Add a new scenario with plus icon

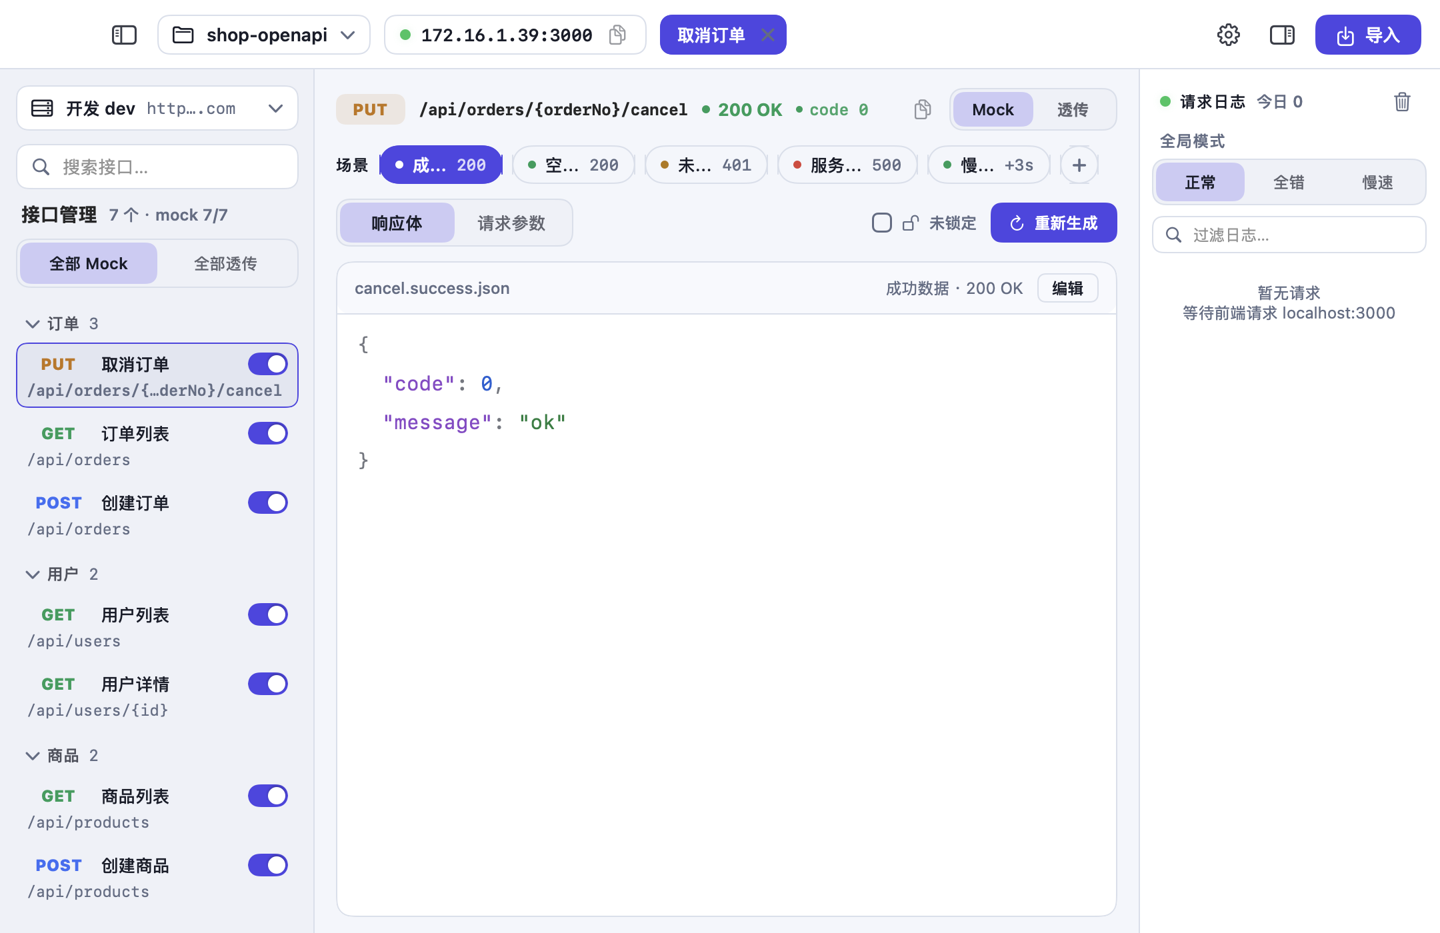pyautogui.click(x=1079, y=165)
